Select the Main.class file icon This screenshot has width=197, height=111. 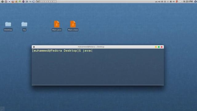point(73,24)
